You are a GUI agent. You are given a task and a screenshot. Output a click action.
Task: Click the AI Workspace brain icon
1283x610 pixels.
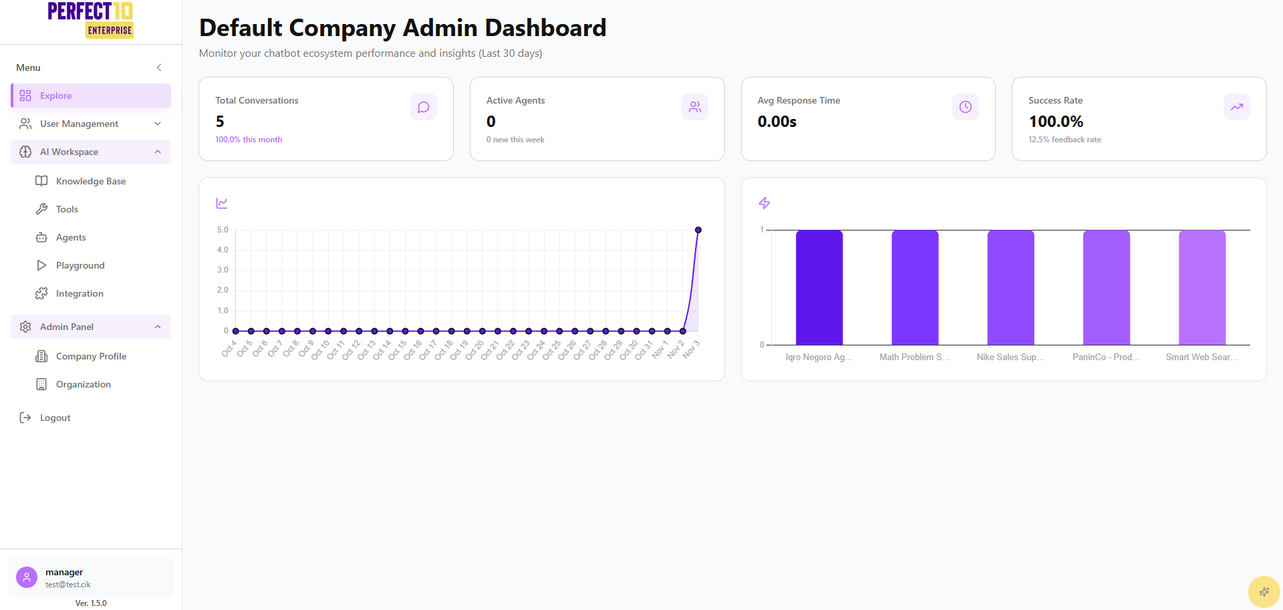pos(25,152)
